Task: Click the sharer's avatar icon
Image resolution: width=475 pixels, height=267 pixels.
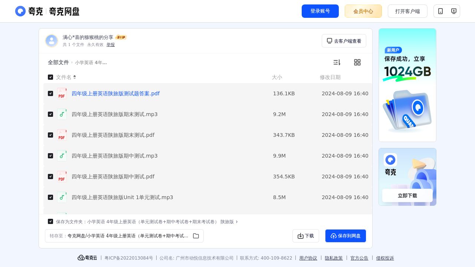Action: coord(52,41)
